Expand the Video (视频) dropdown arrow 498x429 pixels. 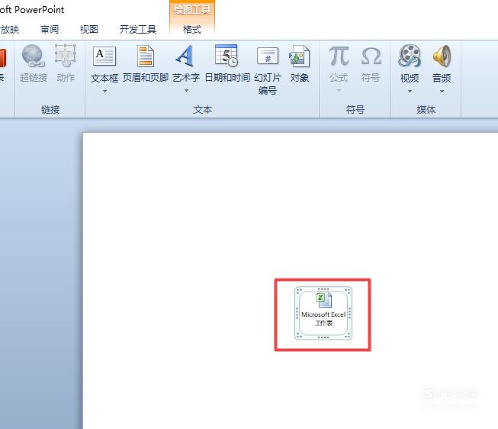(x=410, y=92)
